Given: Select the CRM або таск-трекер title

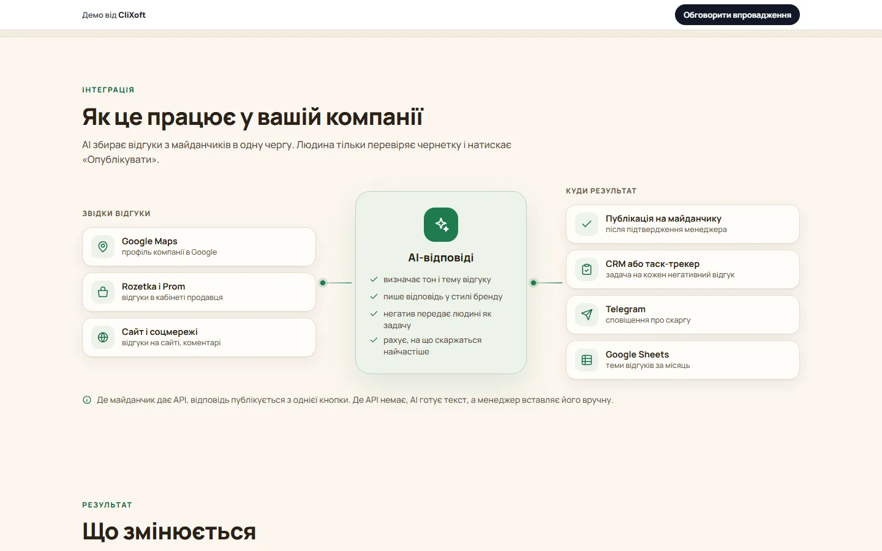Looking at the screenshot, I should 652,264.
